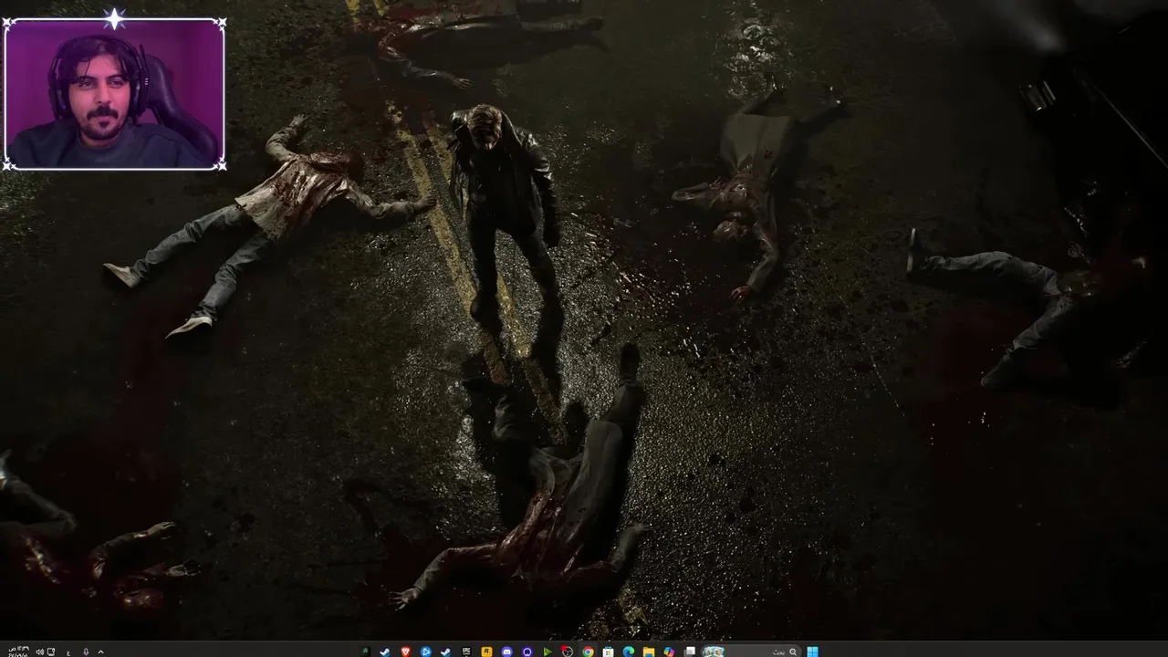Open File Explorer from the taskbar
Screen dimensions: 1168x657
click(649, 652)
